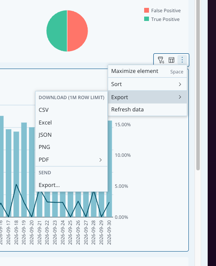Download chart data as CSV
Screen dimensions: 216x266
(71, 110)
